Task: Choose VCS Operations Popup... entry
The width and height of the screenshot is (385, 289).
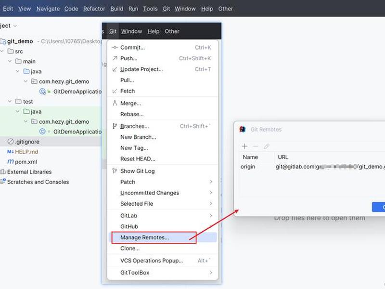Action: [x=163, y=261]
